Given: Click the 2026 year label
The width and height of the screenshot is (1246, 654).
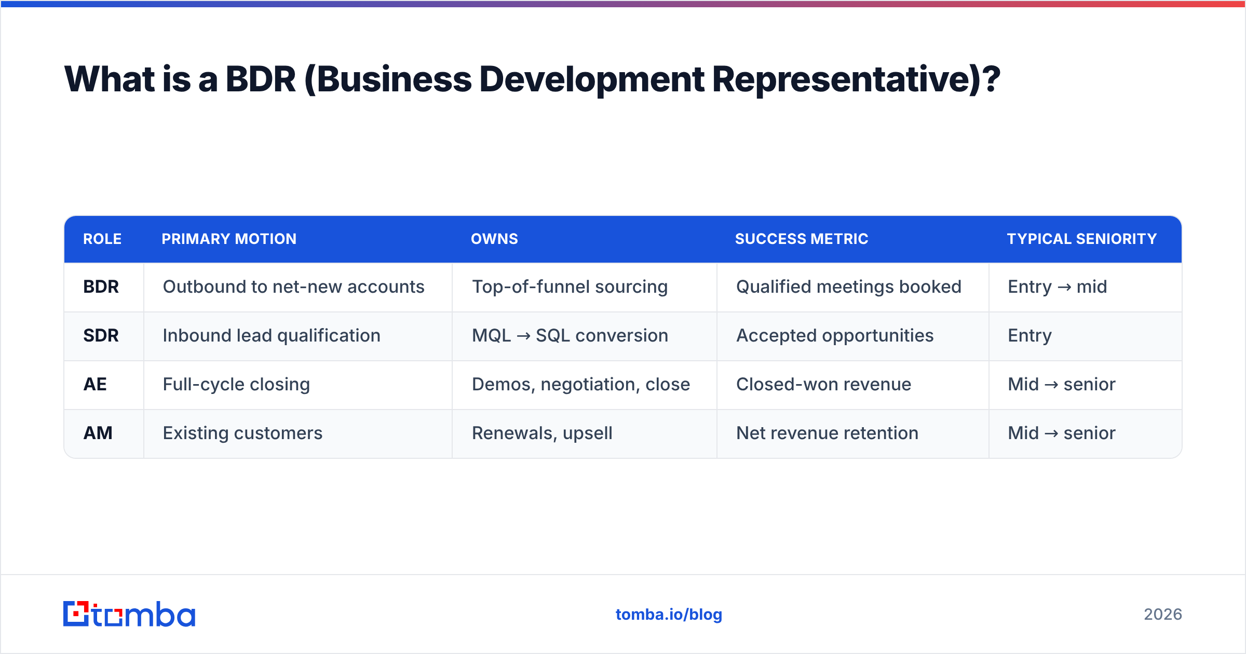Looking at the screenshot, I should [1163, 615].
